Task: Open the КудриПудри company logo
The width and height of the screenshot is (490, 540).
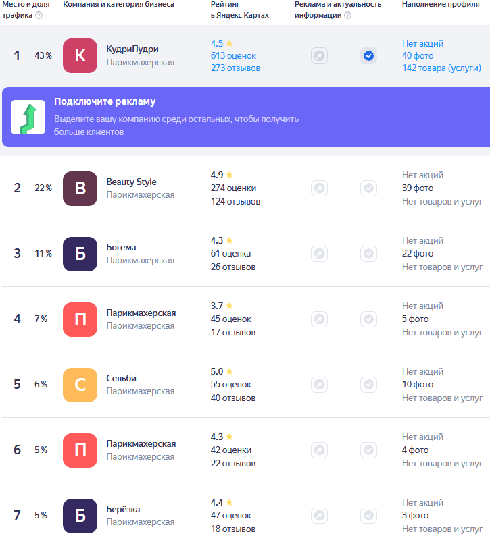Action: 80,56
